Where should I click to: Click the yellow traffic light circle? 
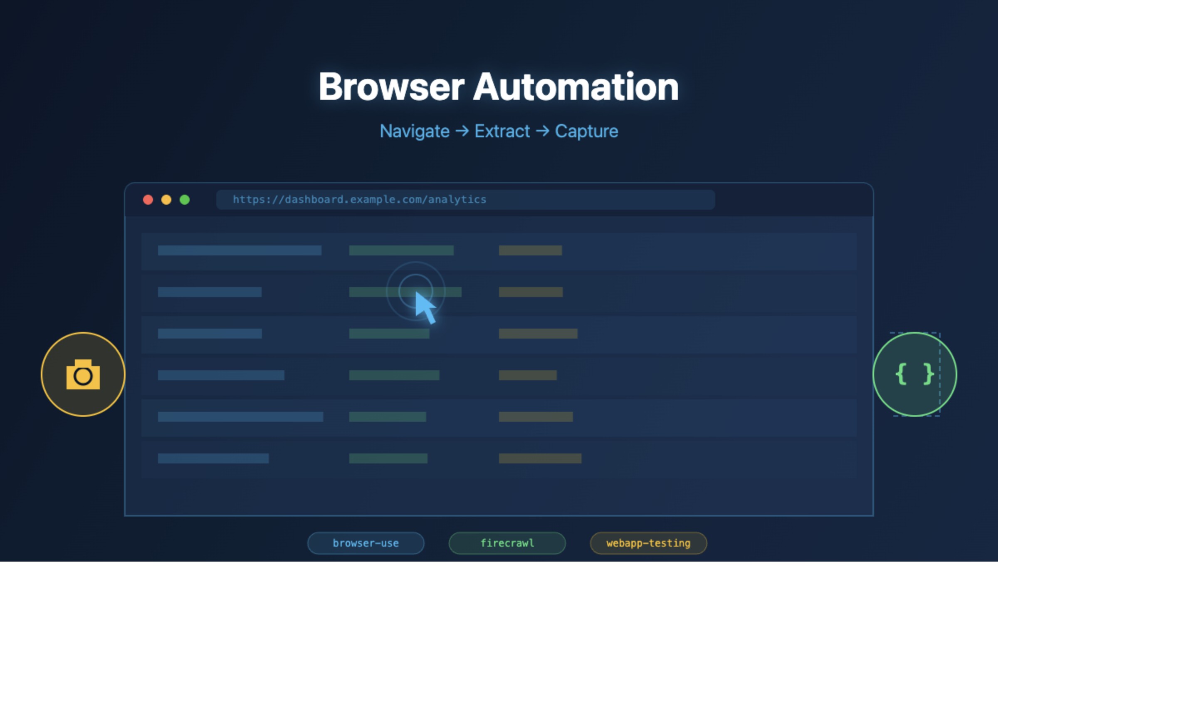coord(166,199)
